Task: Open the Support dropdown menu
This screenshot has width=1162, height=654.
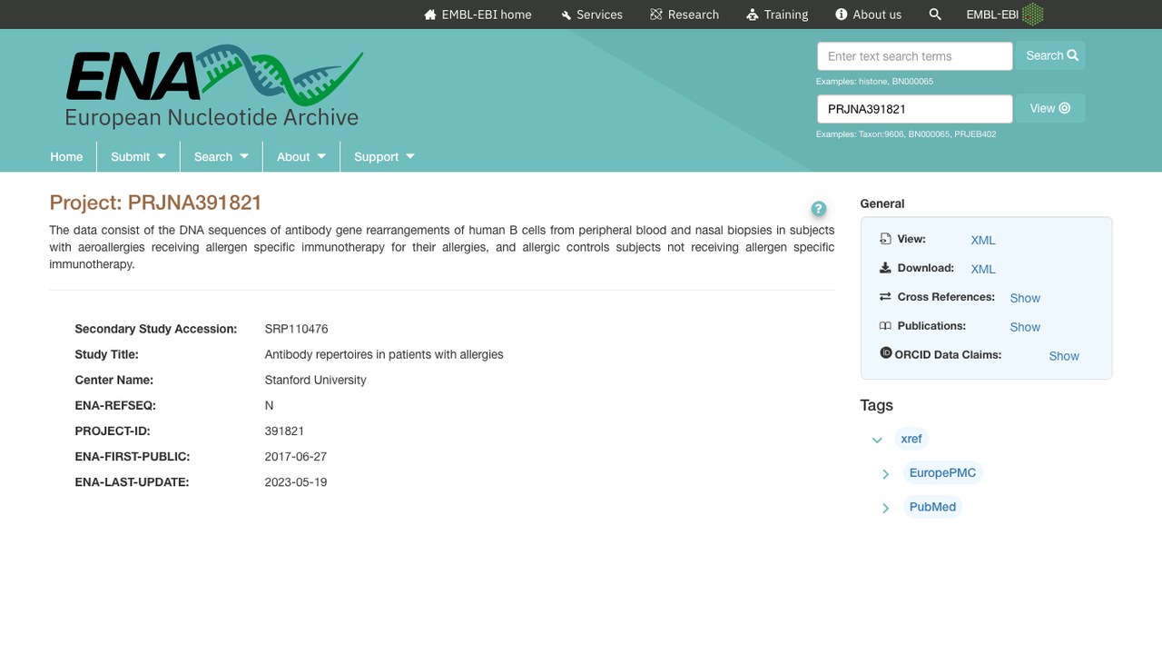Action: point(384,156)
